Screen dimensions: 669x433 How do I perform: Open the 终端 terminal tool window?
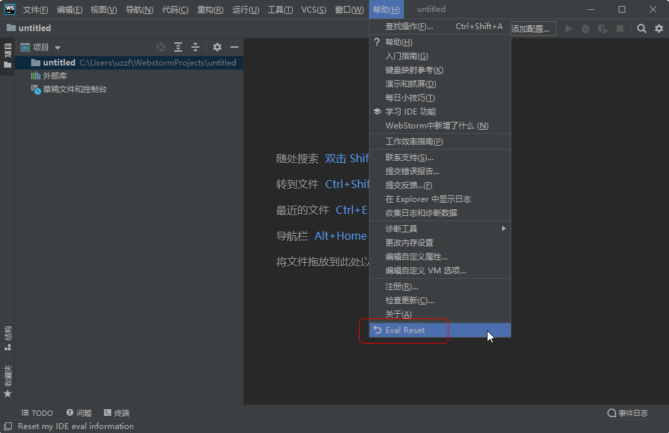117,413
